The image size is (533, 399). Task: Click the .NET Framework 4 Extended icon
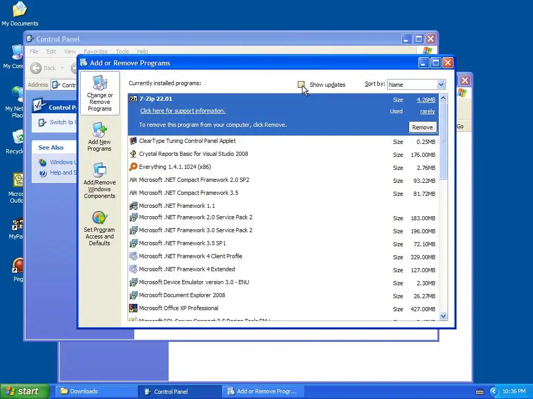pyautogui.click(x=133, y=269)
